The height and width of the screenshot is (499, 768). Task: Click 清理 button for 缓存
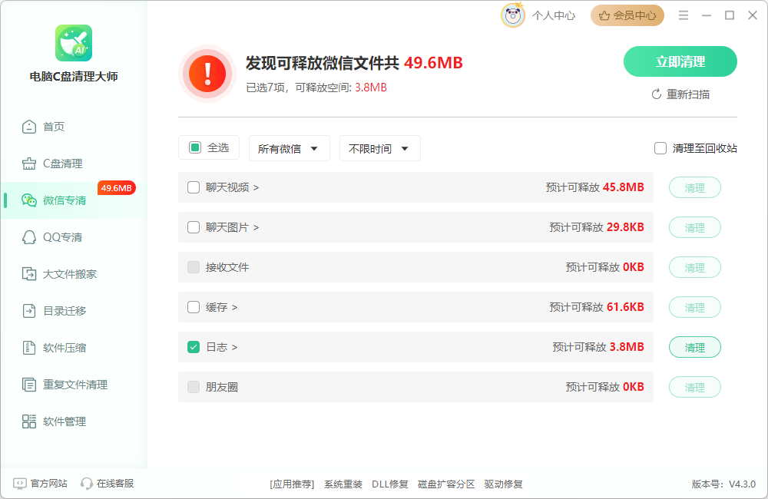695,307
